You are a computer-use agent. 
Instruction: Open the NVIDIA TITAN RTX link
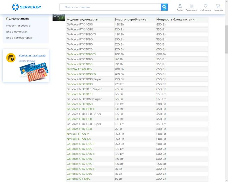pyautogui.click(x=79, y=69)
